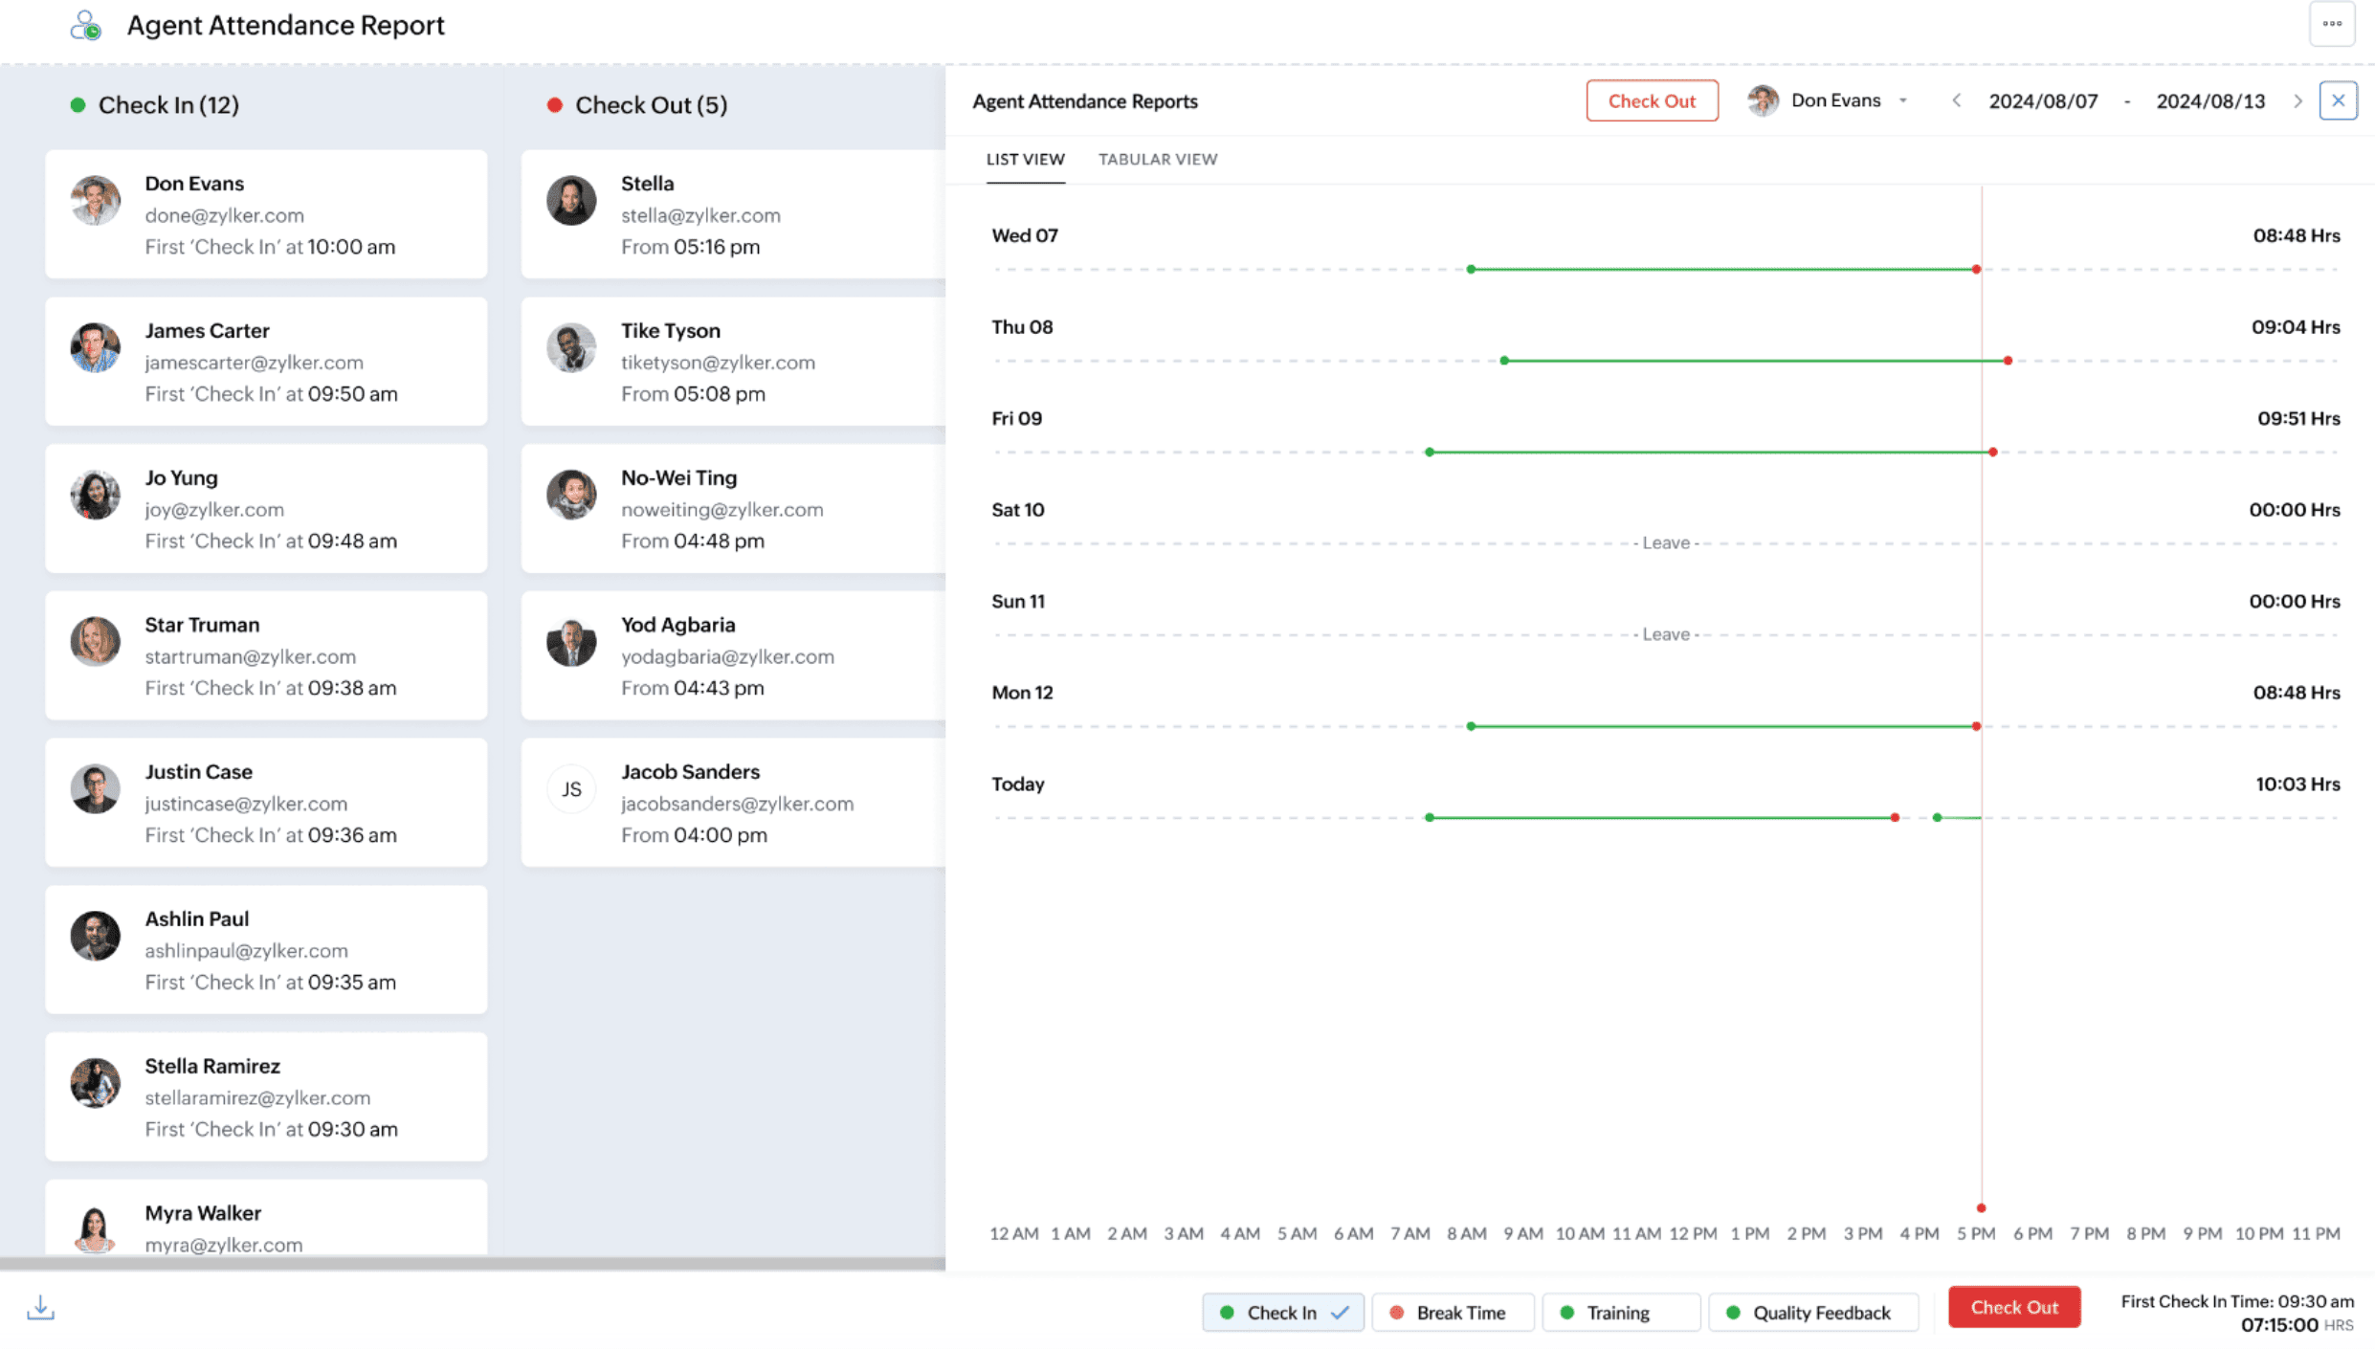
Task: Select the Training status option
Action: point(1620,1313)
